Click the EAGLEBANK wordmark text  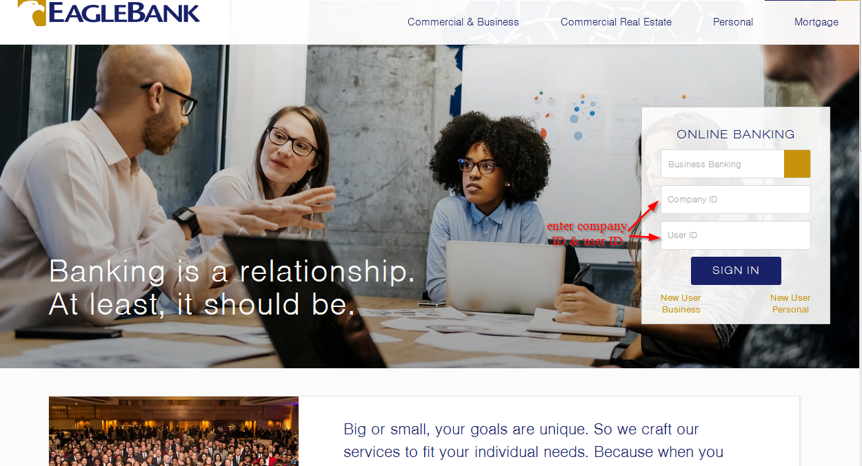[125, 12]
